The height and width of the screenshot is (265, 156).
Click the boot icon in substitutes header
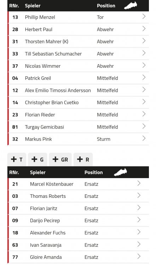(x=120, y=172)
